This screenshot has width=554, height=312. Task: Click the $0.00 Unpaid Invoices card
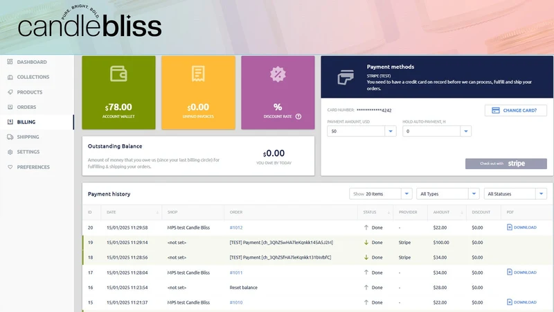click(x=198, y=93)
